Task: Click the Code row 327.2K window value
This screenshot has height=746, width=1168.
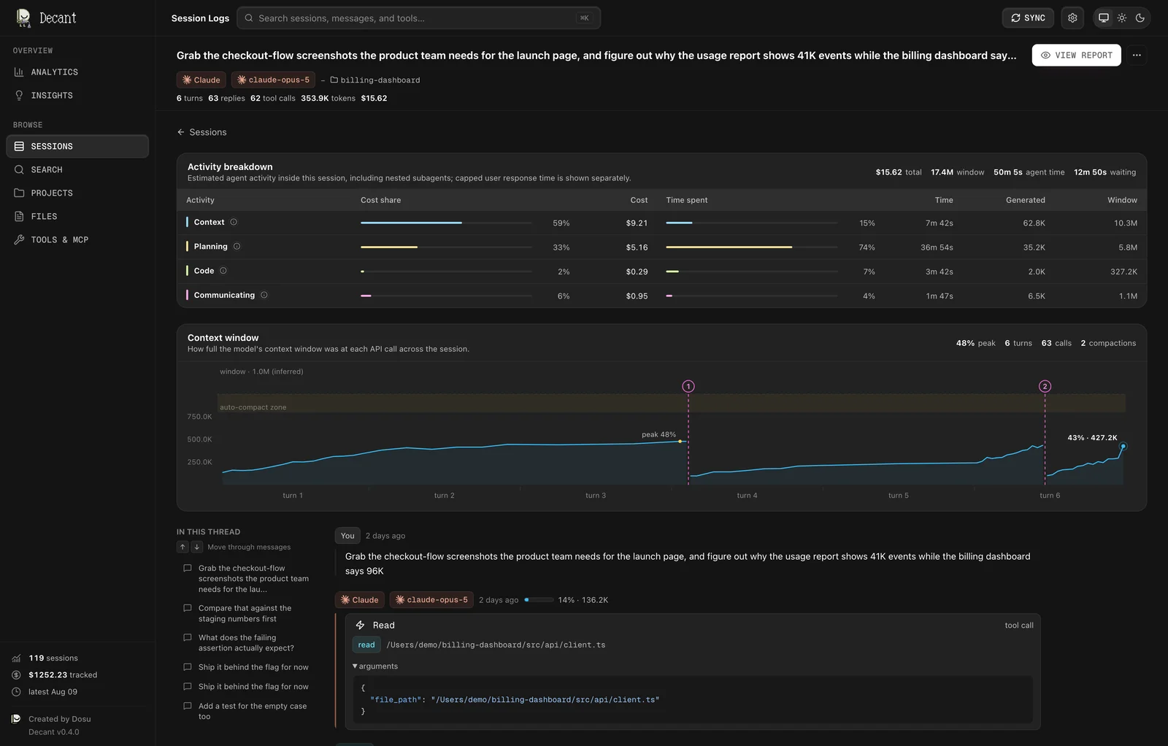Action: tap(1123, 272)
